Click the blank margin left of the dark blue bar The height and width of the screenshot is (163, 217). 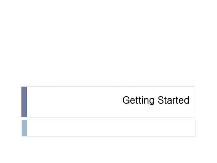pyautogui.click(x=11, y=102)
